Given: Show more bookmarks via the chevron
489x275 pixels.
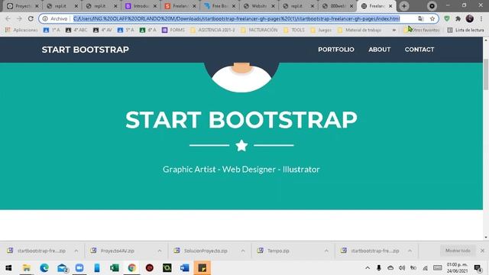Looking at the screenshot, I should tap(394, 30).
